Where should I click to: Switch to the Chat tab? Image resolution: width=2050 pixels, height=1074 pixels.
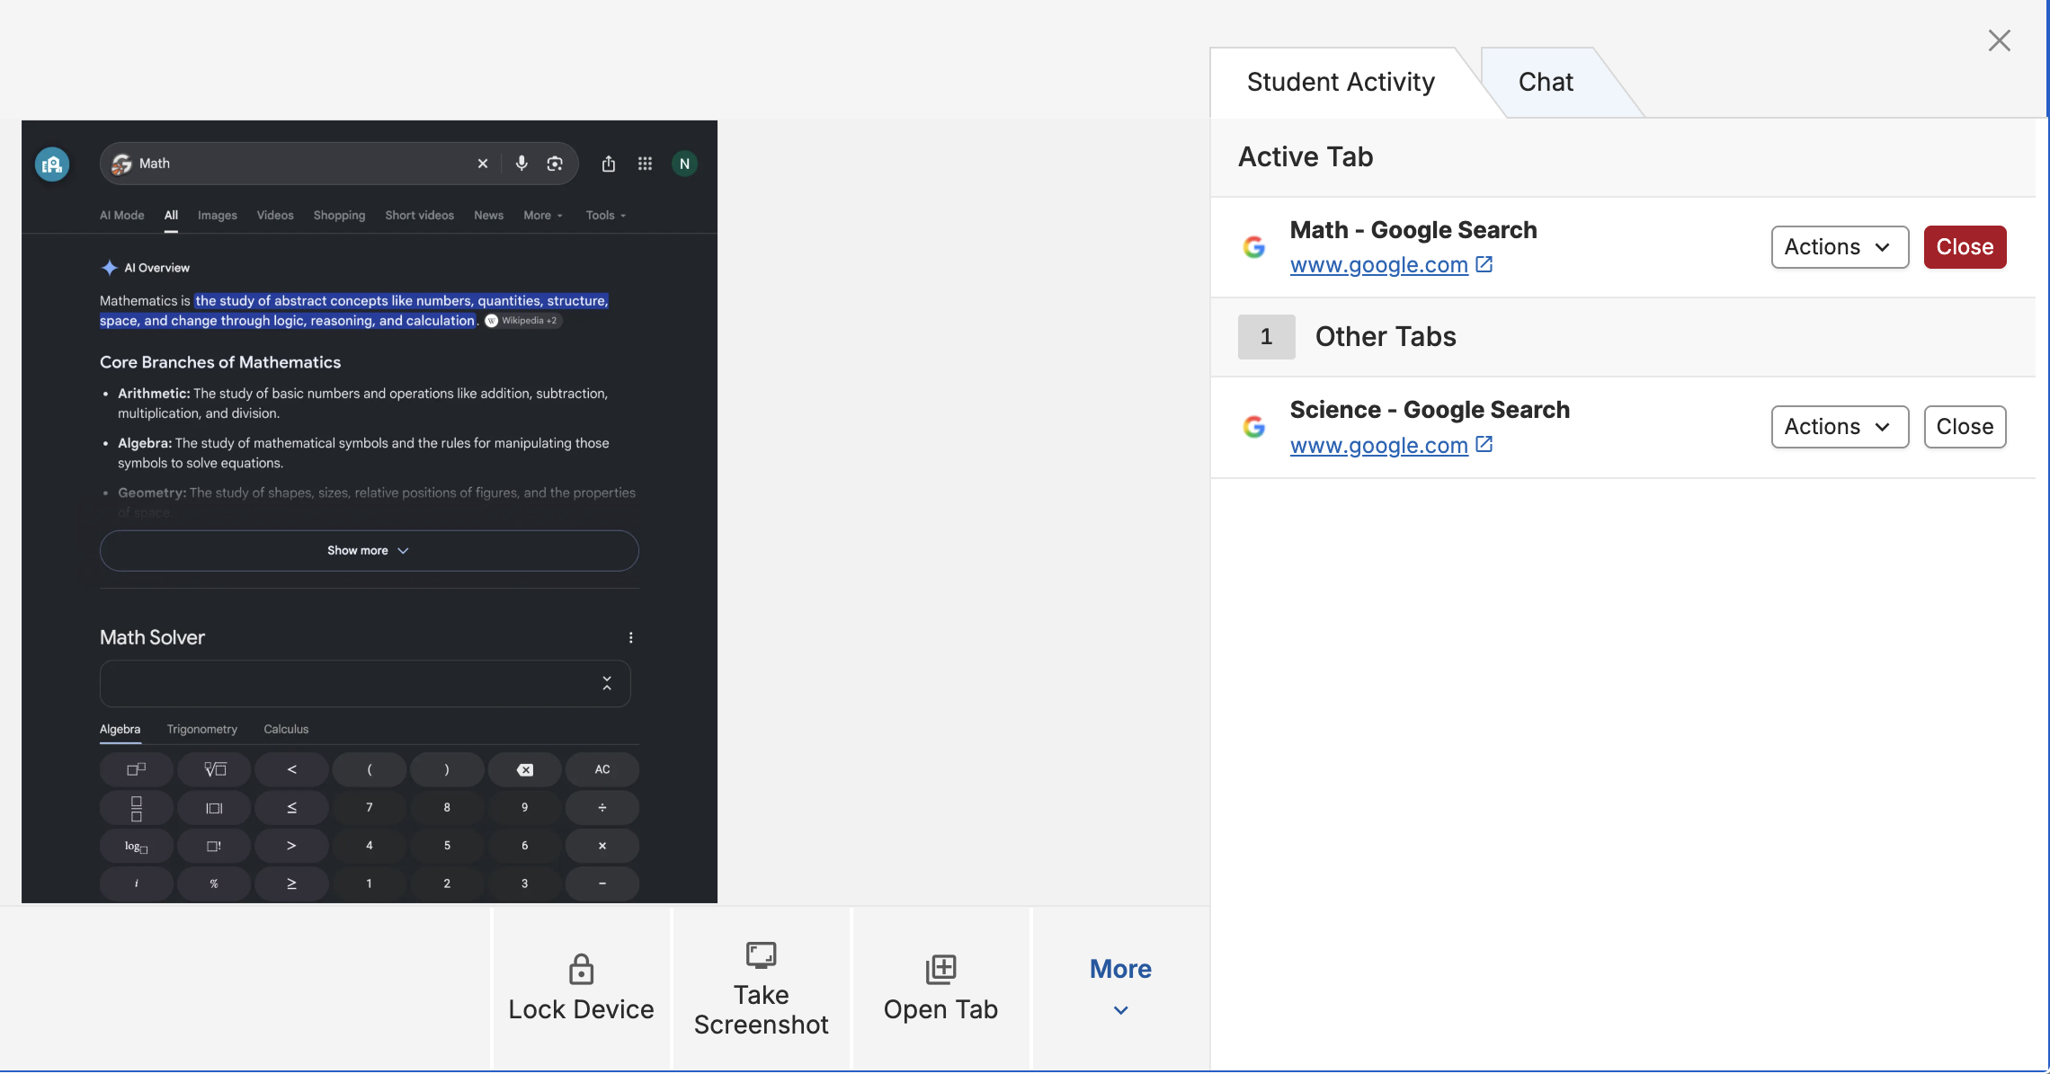1546,82
